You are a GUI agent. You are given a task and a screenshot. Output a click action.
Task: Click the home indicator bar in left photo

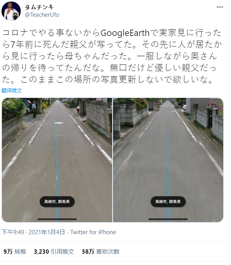click(57, 219)
